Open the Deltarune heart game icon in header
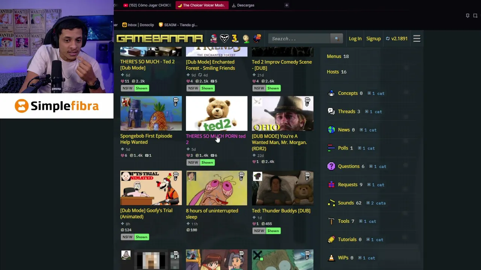The width and height of the screenshot is (481, 270). [224, 38]
